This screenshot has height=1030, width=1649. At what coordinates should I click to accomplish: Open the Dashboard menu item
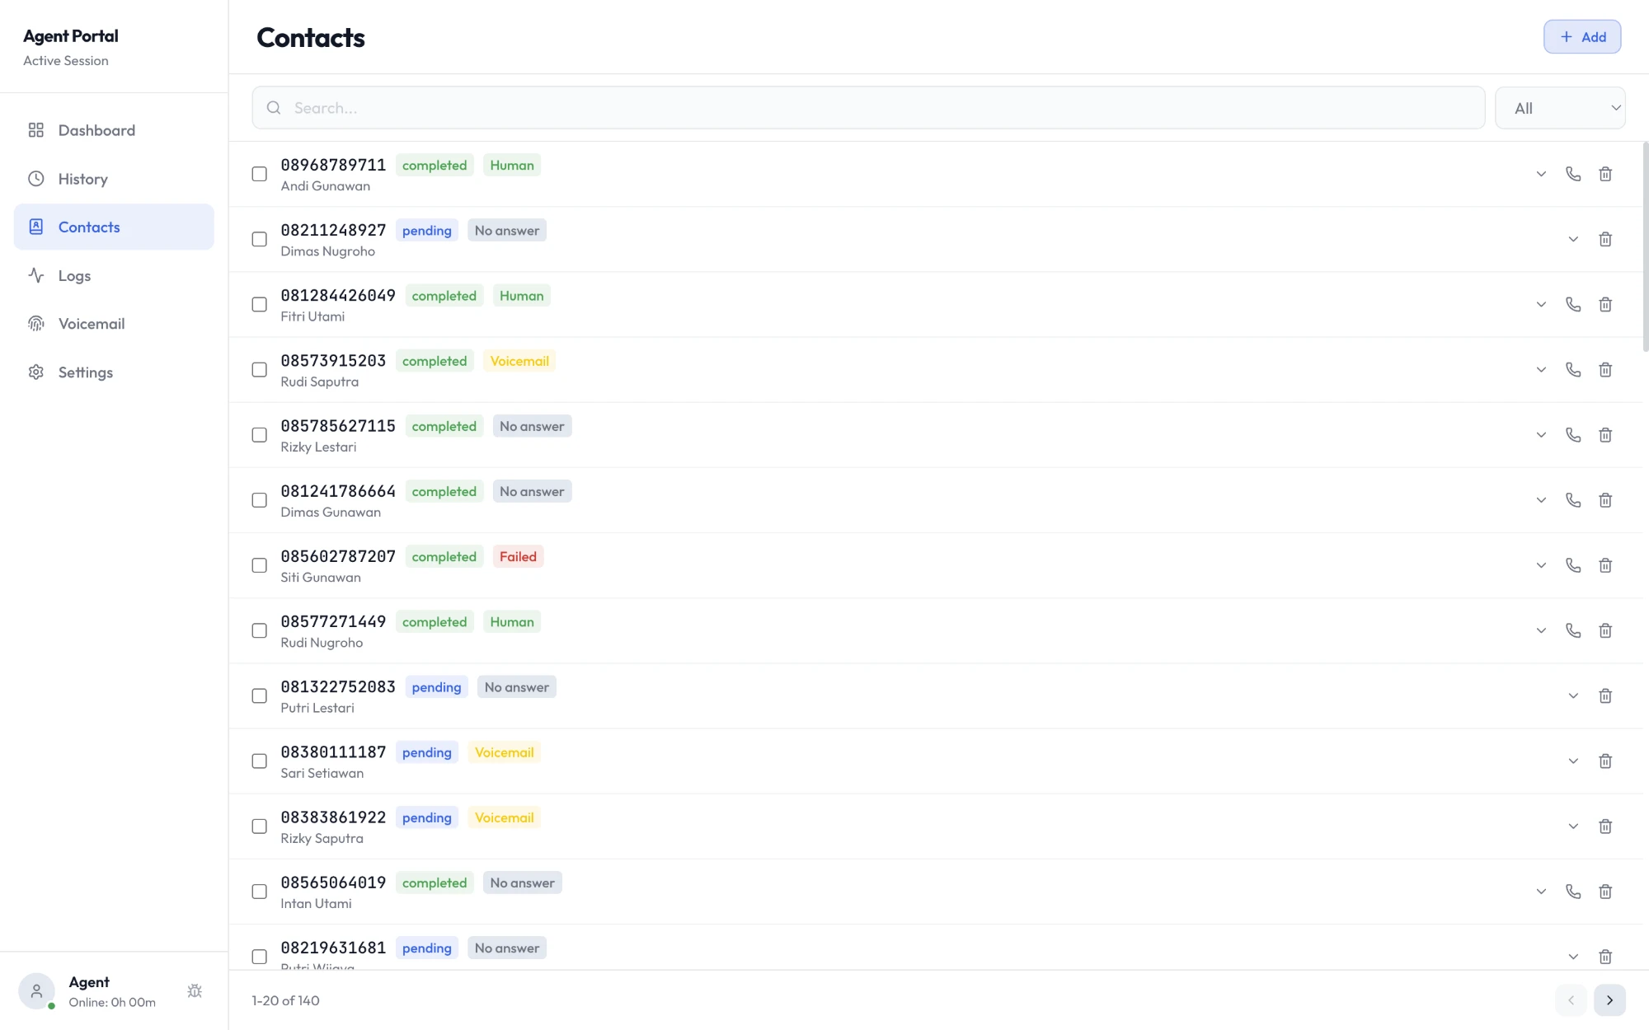click(x=114, y=130)
